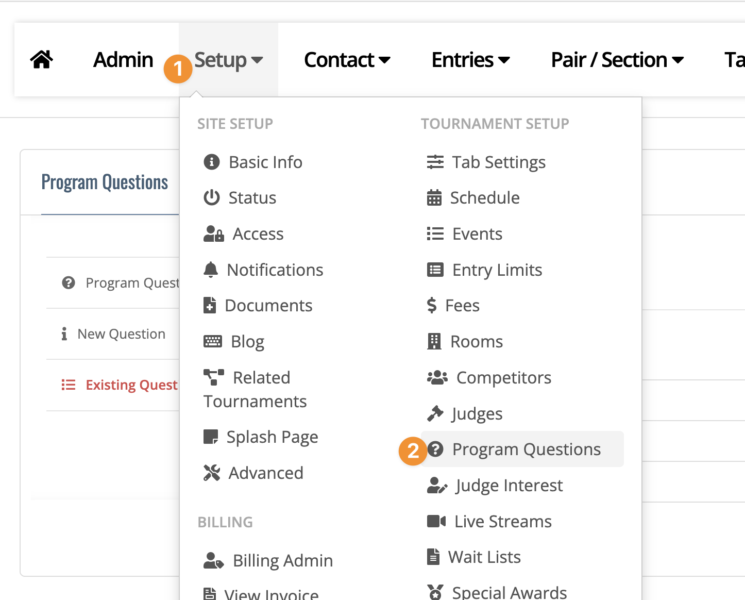This screenshot has height=600, width=745.
Task: Expand the Setup dropdown menu
Action: coord(229,60)
